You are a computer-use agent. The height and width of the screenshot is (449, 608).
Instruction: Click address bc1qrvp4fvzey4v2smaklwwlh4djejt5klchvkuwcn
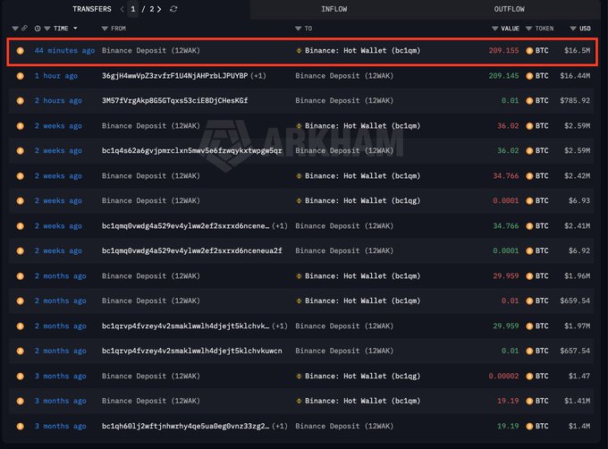coord(192,351)
